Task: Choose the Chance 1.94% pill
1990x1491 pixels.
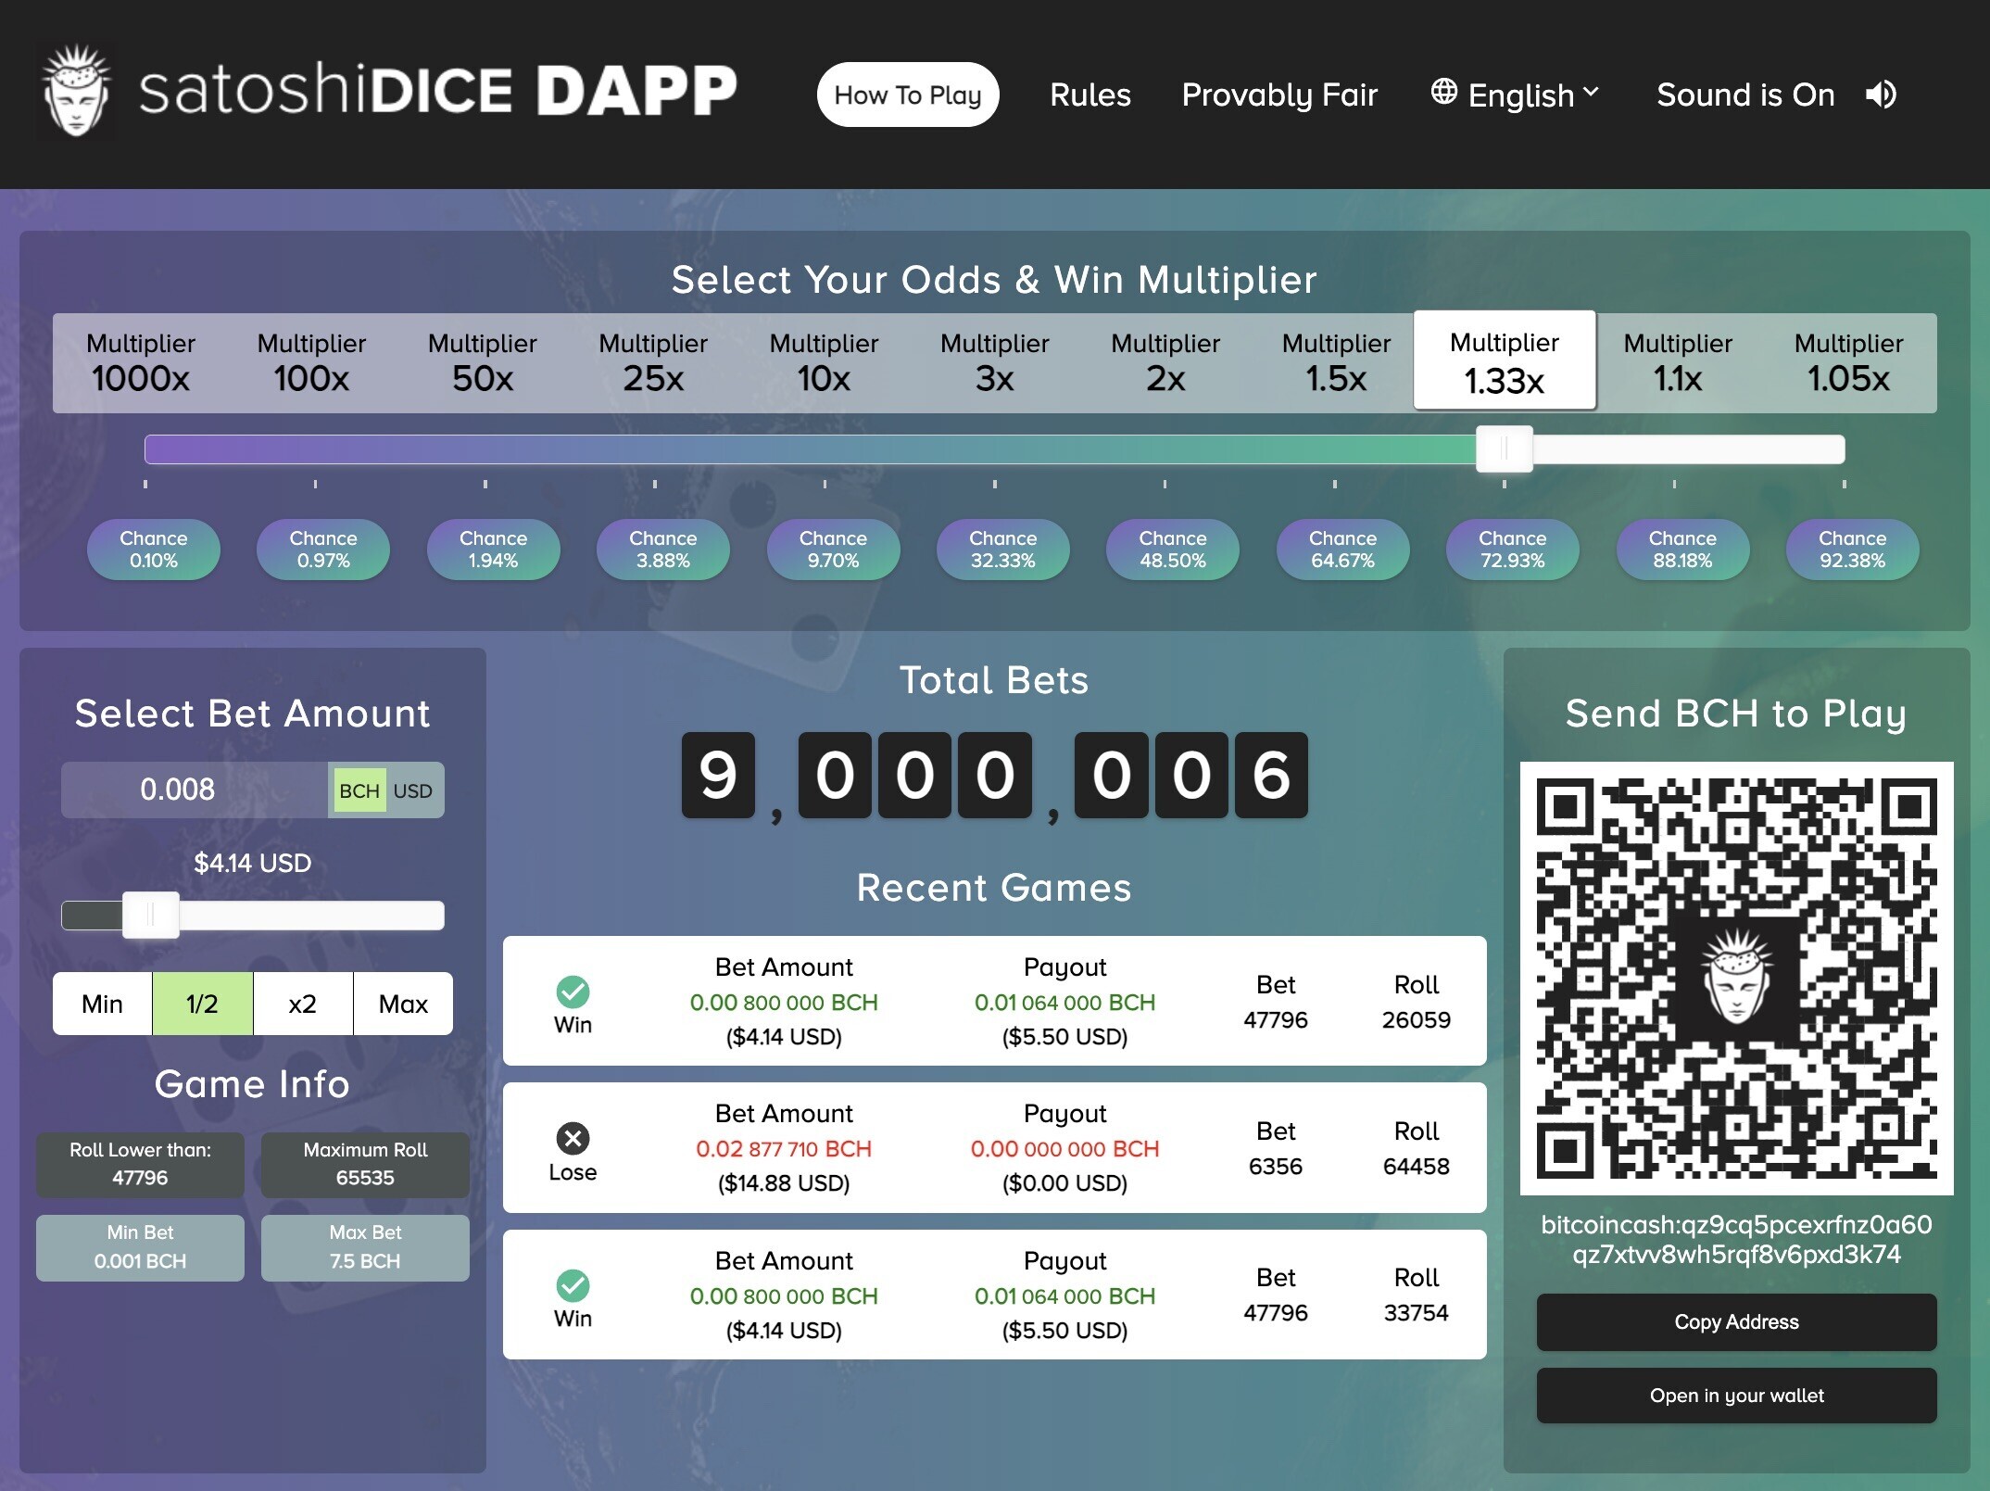Action: [x=494, y=550]
